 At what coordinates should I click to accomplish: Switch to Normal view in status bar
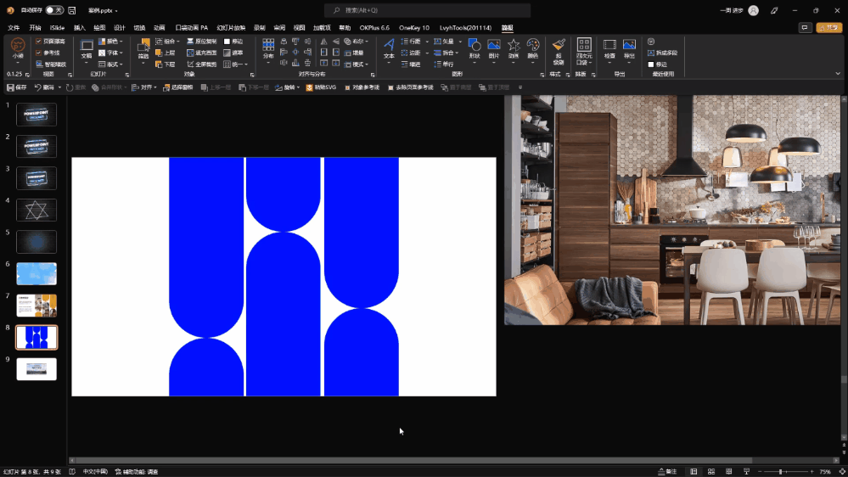click(694, 472)
